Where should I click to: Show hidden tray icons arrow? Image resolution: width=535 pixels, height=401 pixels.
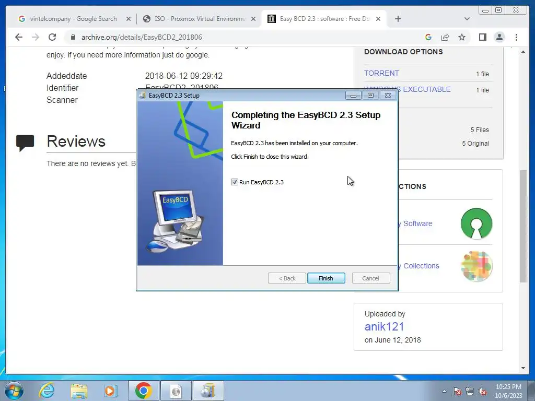pyautogui.click(x=444, y=391)
